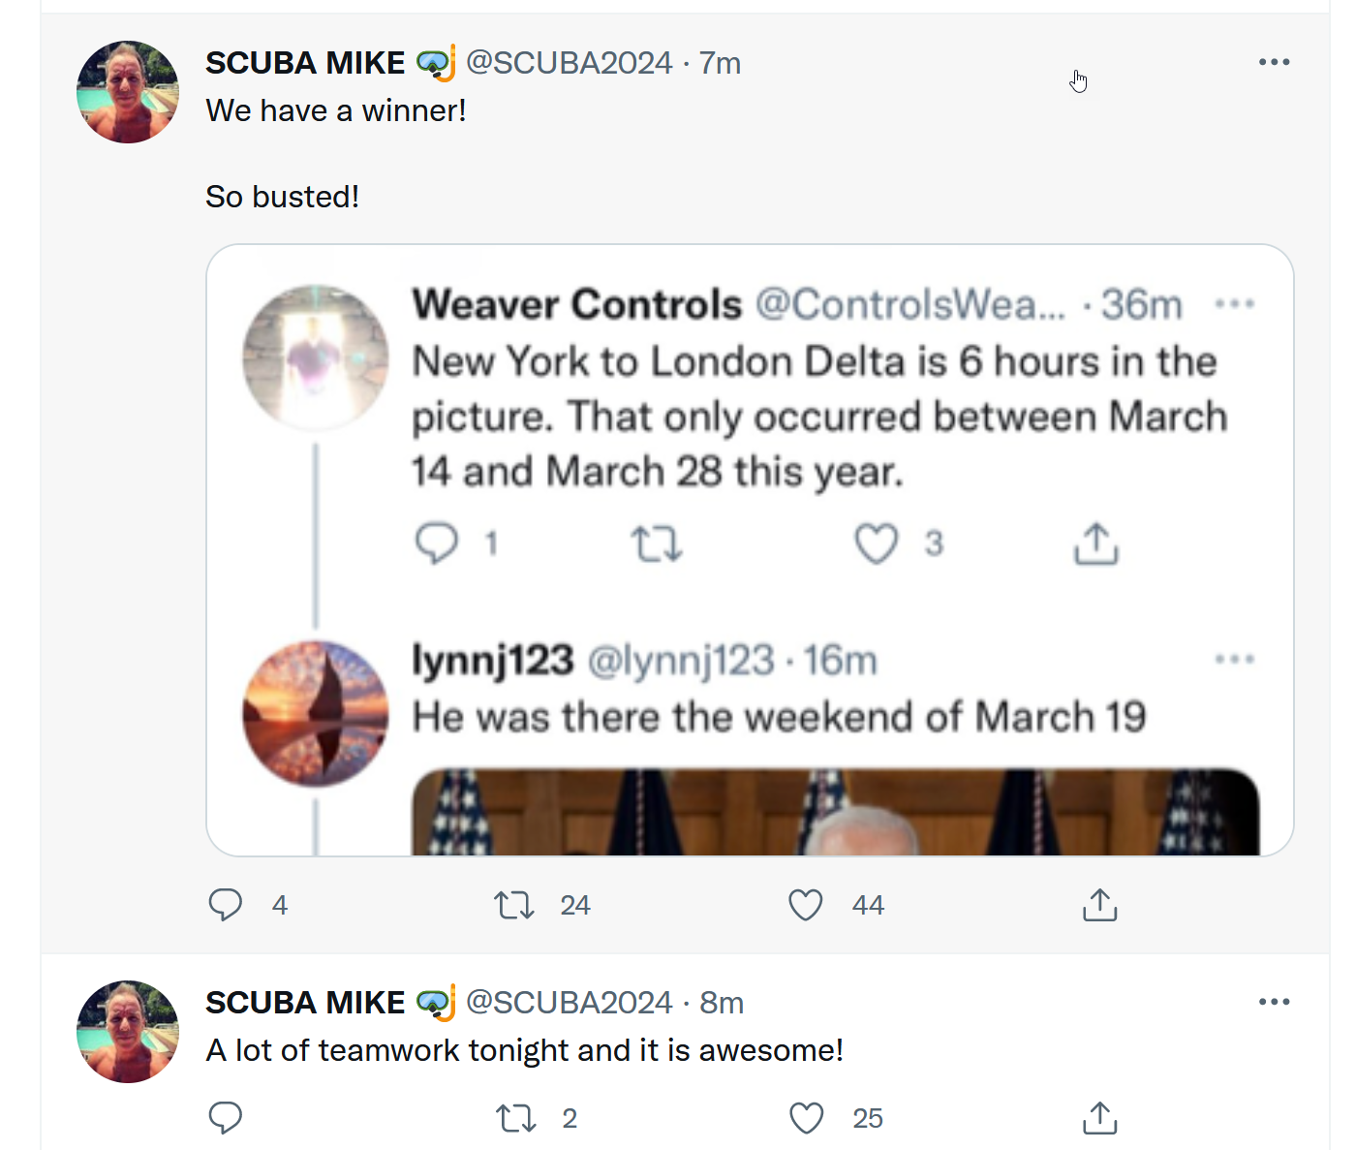
Task: Retweet the 'A lot of teamwork' tweet
Action: pos(515,1118)
